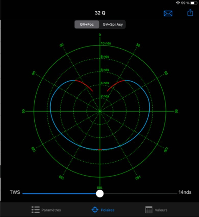This screenshot has height=217, width=199.
Task: Click the 10 nds ring label
Action: pos(106,43)
